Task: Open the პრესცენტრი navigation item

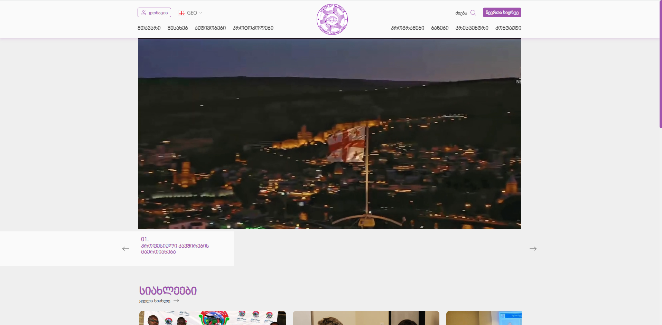Action: click(x=472, y=28)
